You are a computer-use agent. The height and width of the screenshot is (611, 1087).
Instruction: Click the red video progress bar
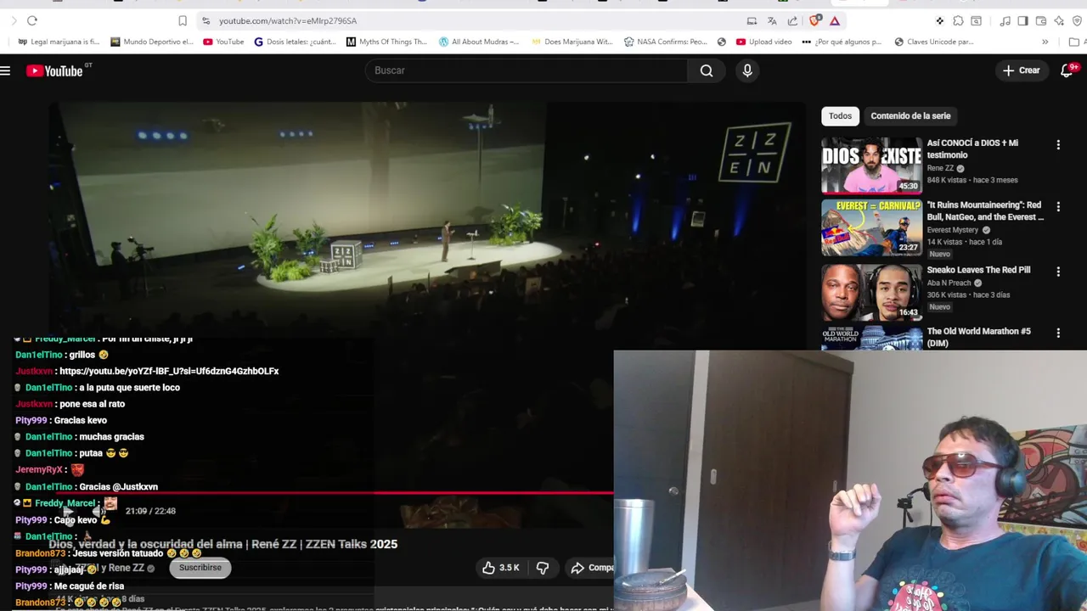tap(331, 492)
